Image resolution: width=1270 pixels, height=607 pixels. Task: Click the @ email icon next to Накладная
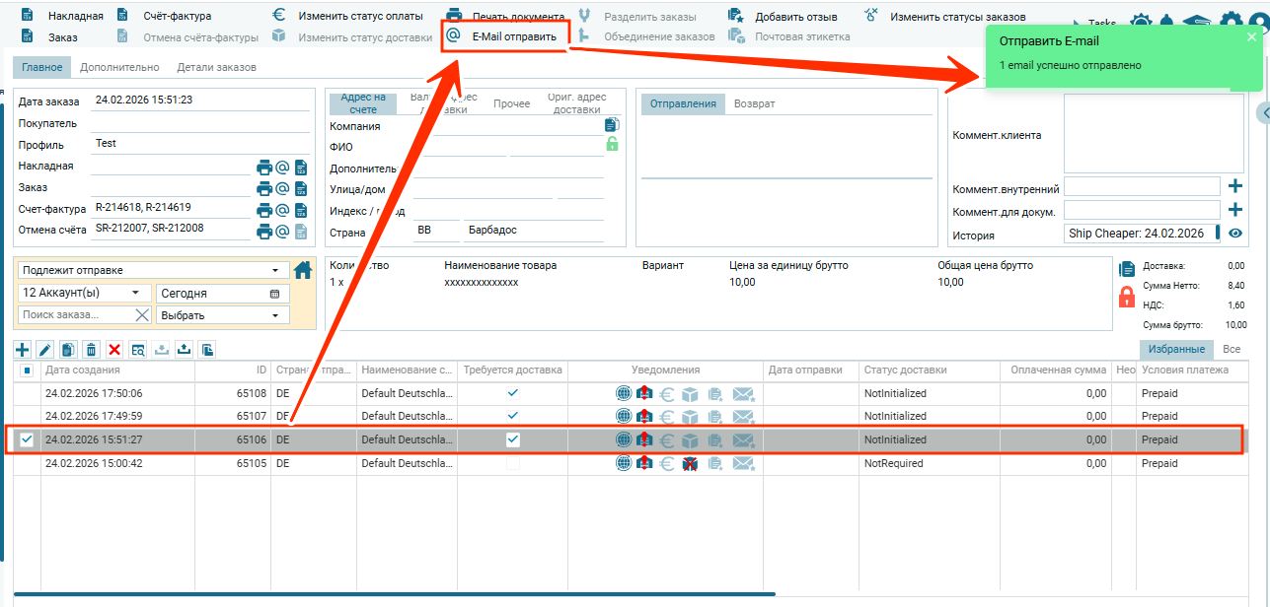coord(282,168)
